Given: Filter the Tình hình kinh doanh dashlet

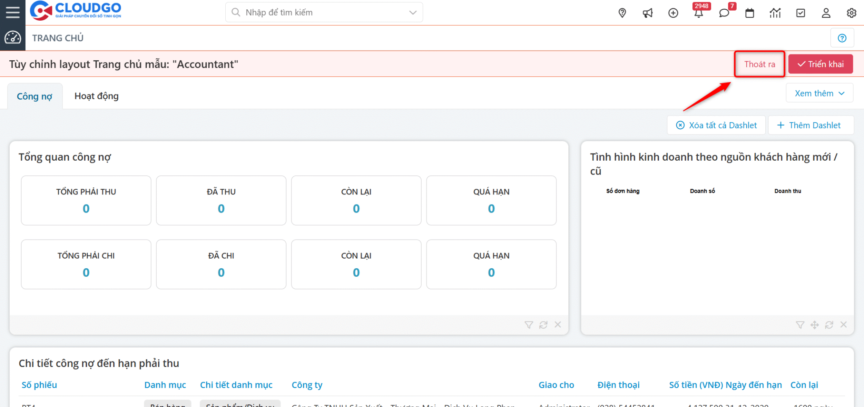Looking at the screenshot, I should point(800,325).
